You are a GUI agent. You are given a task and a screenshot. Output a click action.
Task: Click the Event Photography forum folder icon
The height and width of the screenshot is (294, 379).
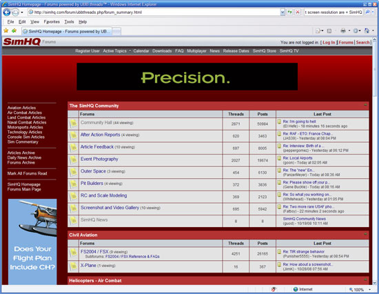pos(73,160)
